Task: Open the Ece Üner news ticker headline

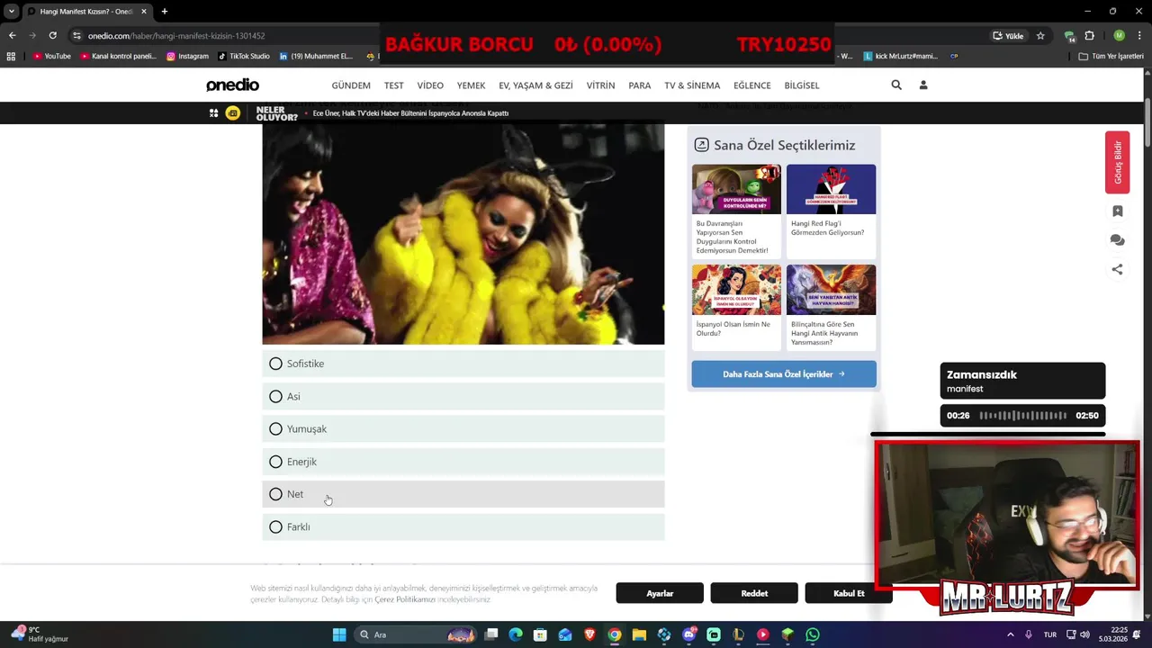Action: 410,113
